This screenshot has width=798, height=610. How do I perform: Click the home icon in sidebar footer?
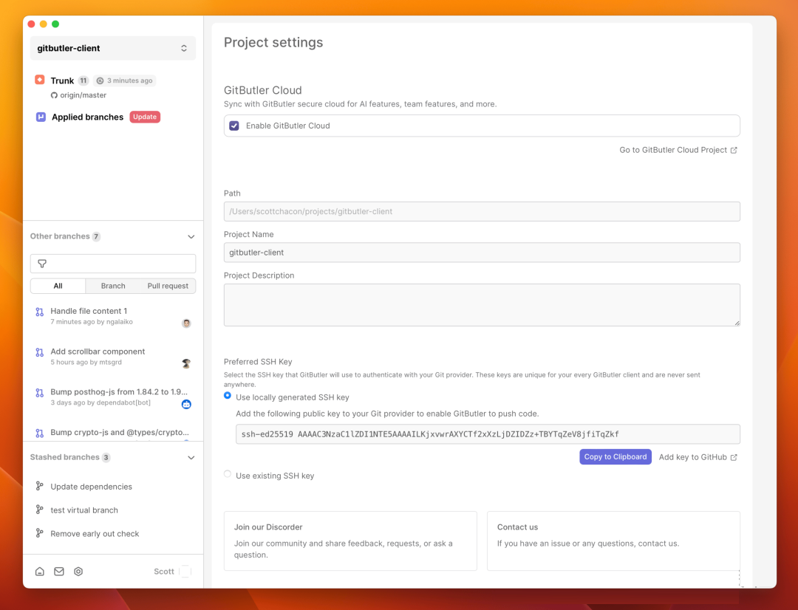pos(40,572)
